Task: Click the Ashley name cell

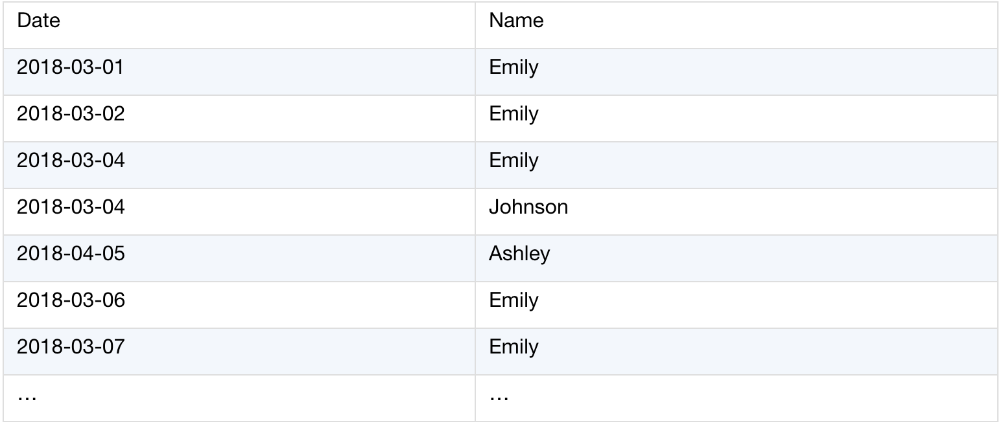Action: [737, 258]
